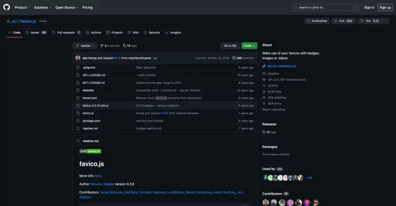Open GPL-LICENSE.txt file

coord(94,75)
